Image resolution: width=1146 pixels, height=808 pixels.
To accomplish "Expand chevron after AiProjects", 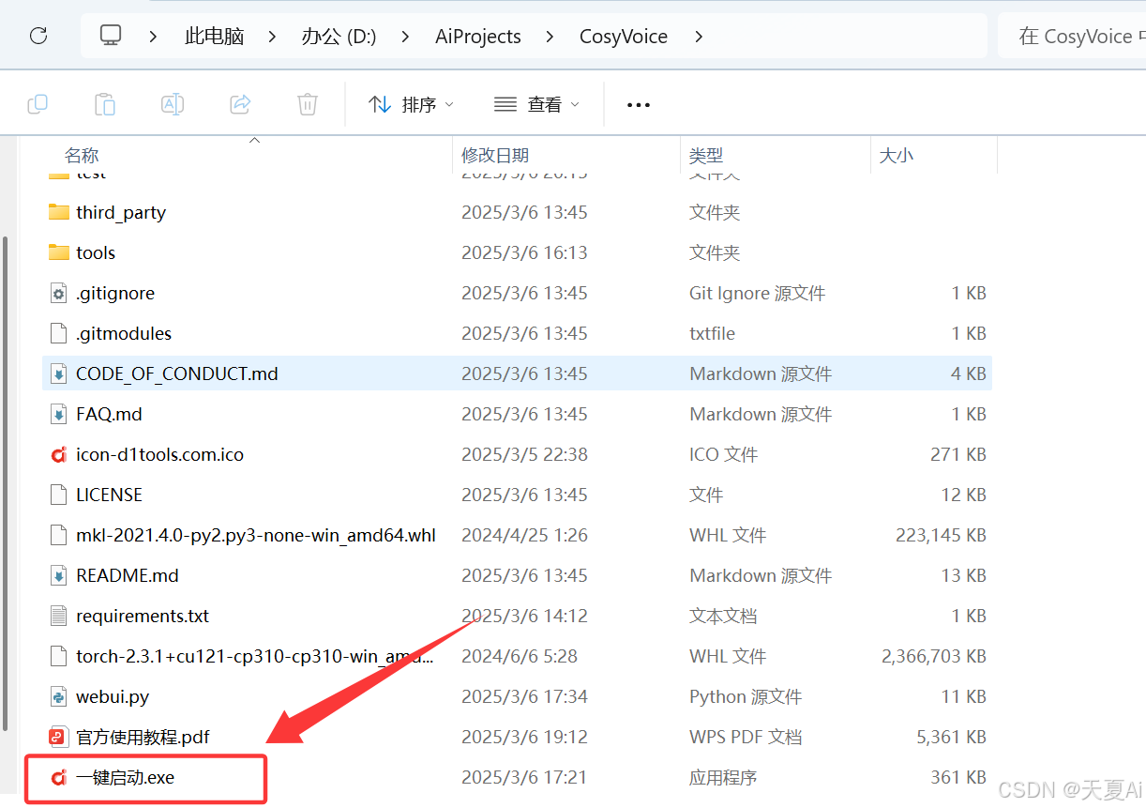I will click(550, 37).
